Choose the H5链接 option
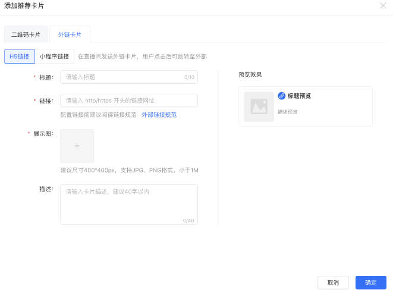This screenshot has height=292, width=393. click(x=19, y=56)
